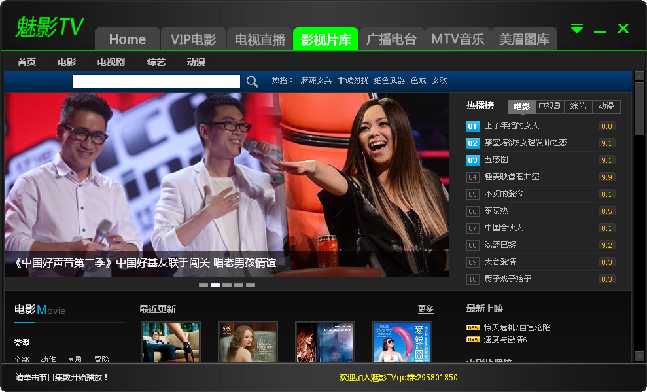Click the search magnifier icon
Screen dimensions: 647x392
[252, 81]
